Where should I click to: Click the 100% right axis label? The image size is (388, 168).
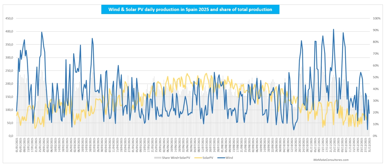pyautogui.click(x=377, y=19)
